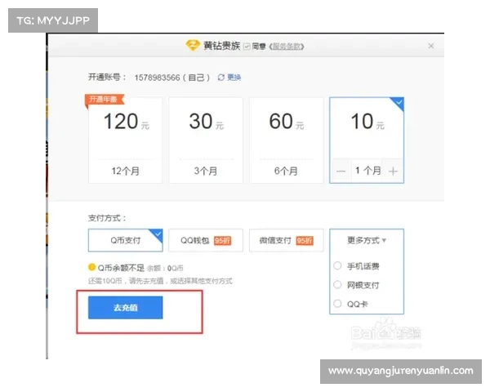Image resolution: width=490 pixels, height=392 pixels.
Task: Click the 去充值 button
Action: click(125, 308)
